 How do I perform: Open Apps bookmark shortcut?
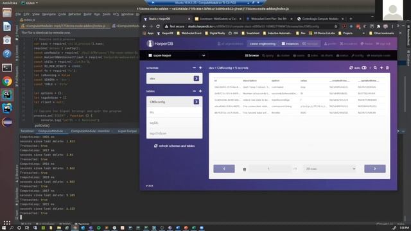148,33
